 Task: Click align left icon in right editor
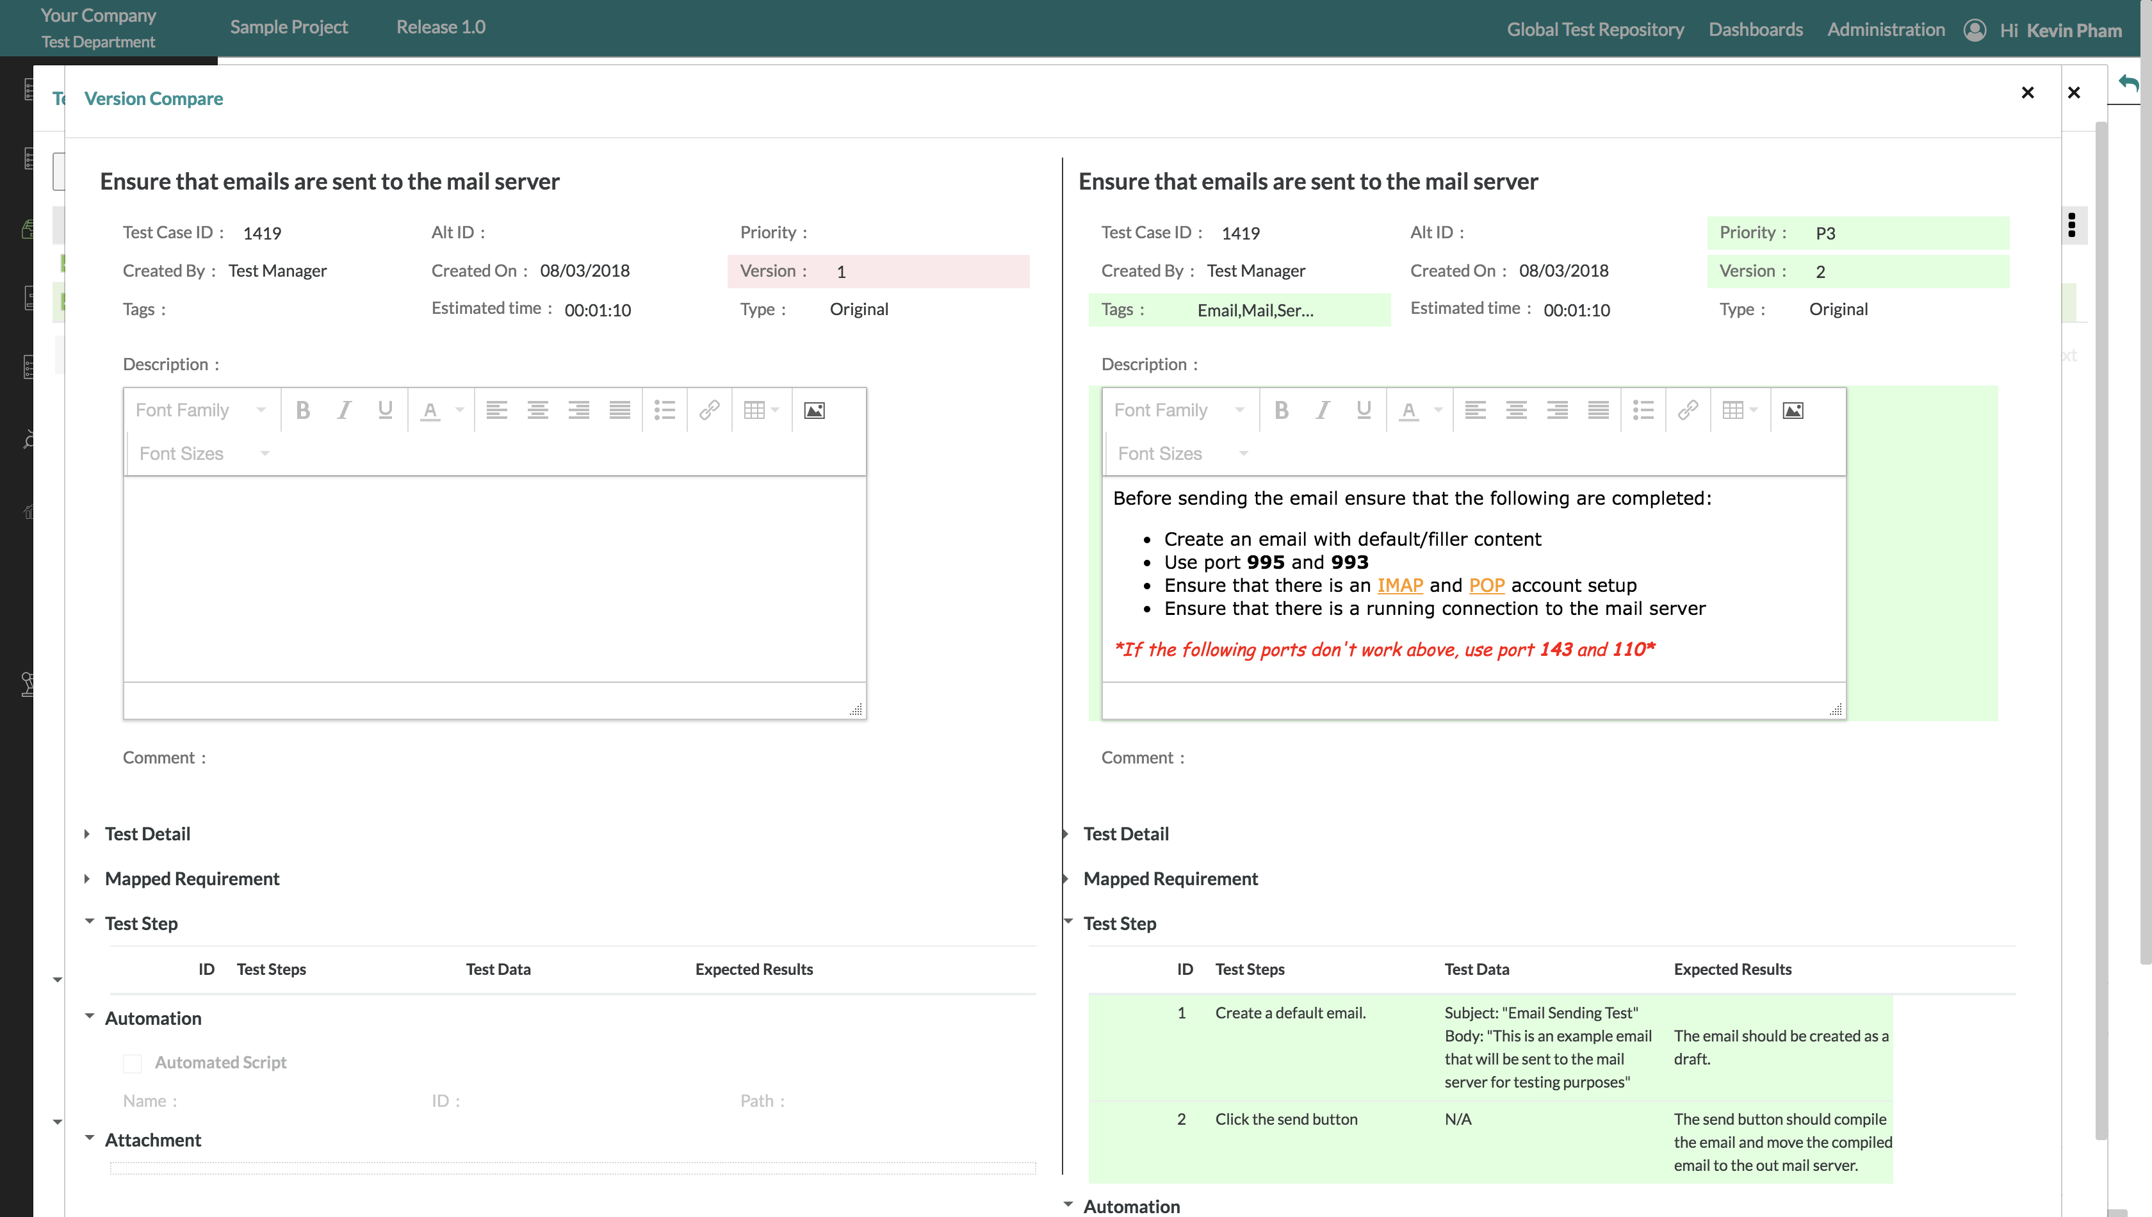1475,411
